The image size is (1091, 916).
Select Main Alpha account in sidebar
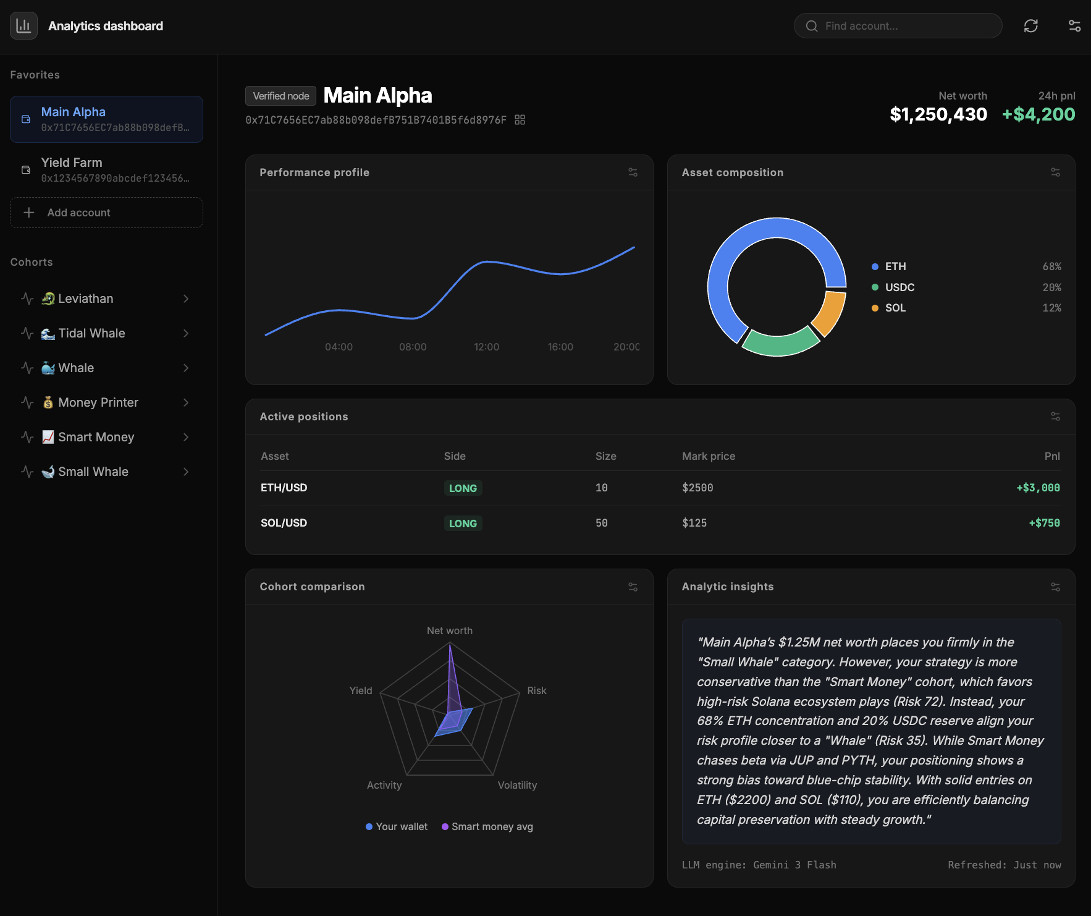click(x=106, y=119)
